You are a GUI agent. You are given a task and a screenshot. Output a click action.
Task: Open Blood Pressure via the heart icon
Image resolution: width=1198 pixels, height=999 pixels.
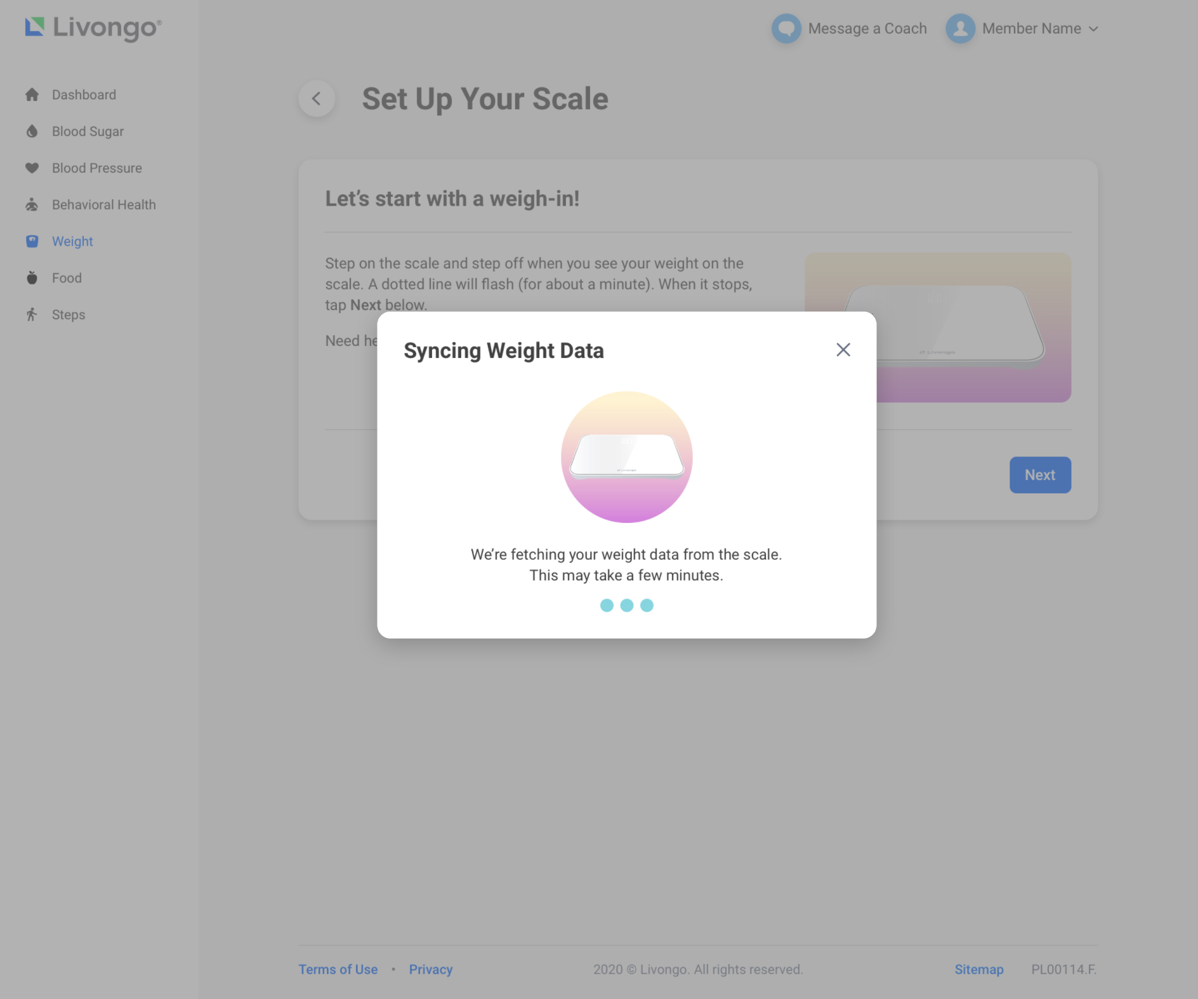(32, 168)
